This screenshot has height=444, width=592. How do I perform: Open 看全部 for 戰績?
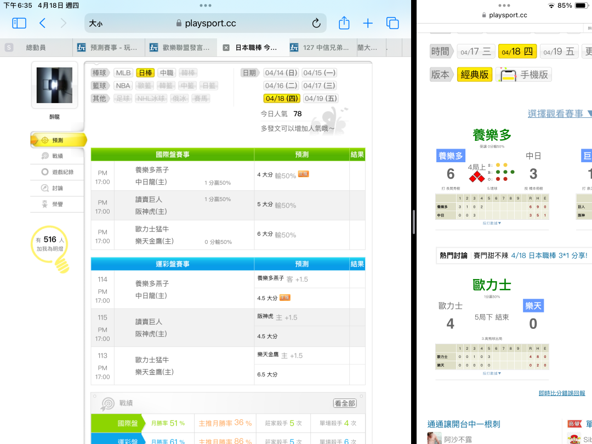pos(345,403)
